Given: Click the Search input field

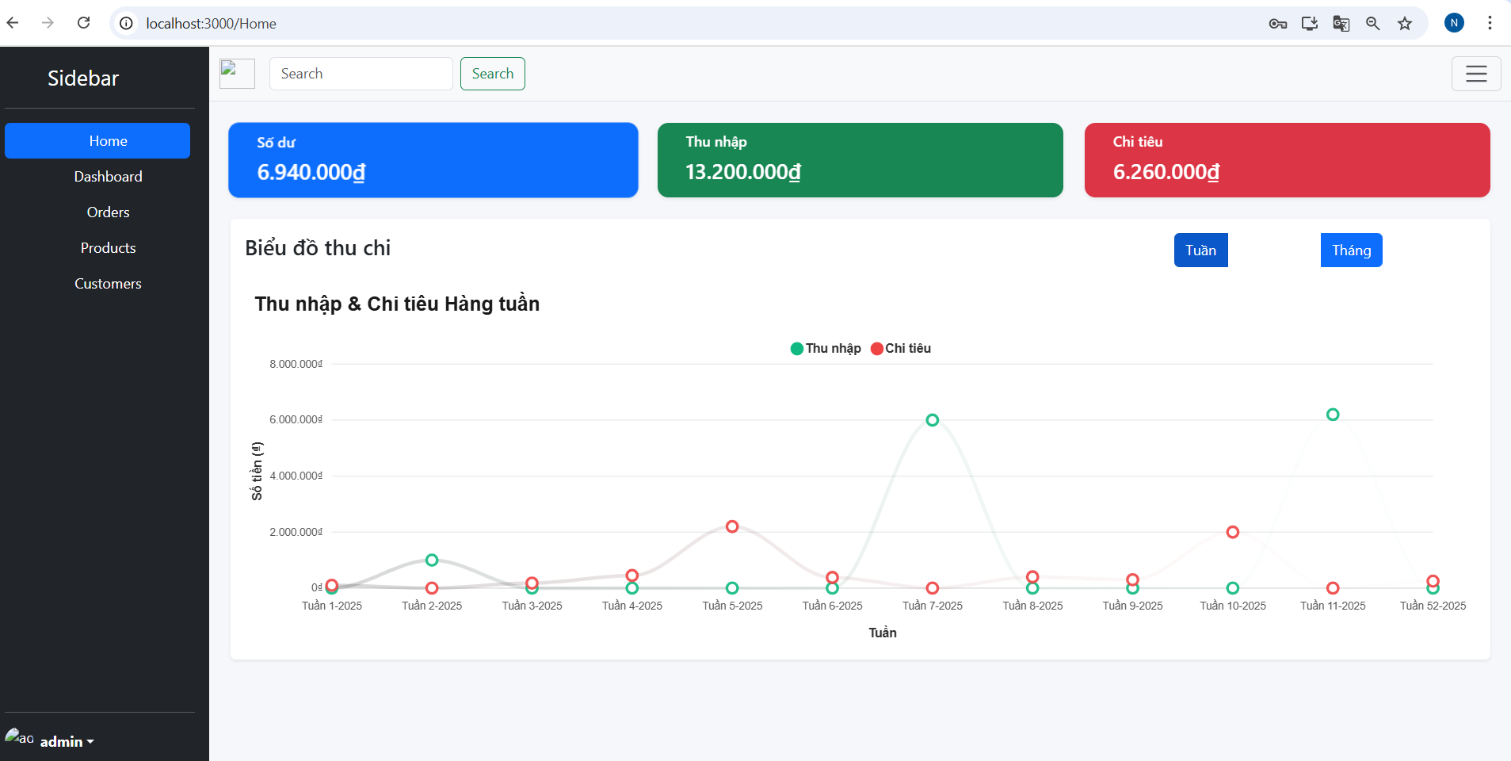Looking at the screenshot, I should coord(361,74).
